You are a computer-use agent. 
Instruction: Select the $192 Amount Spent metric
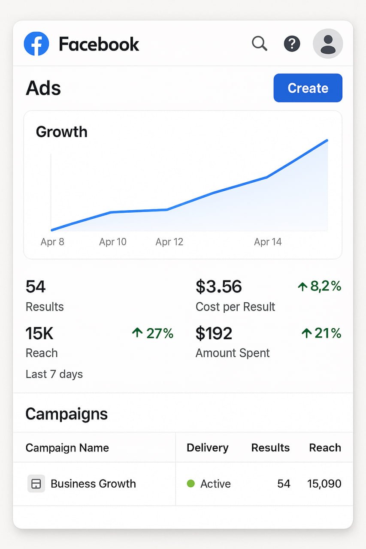point(233,342)
